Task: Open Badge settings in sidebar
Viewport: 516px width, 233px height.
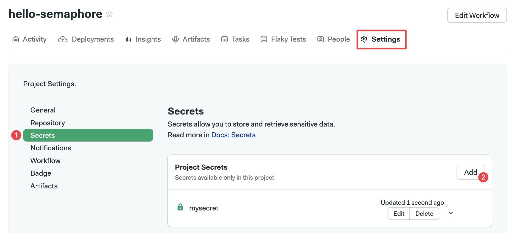Action: 41,173
